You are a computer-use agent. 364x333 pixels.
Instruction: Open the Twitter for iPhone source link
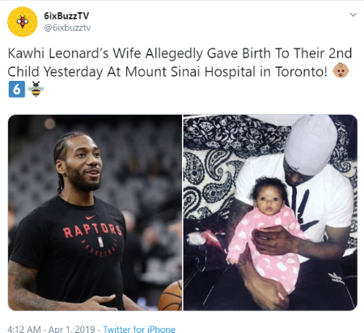click(x=139, y=329)
